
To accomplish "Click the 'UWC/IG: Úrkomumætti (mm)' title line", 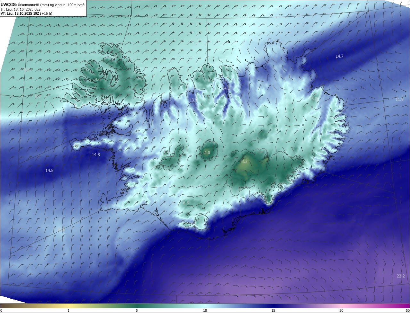I will [x=43, y=4].
